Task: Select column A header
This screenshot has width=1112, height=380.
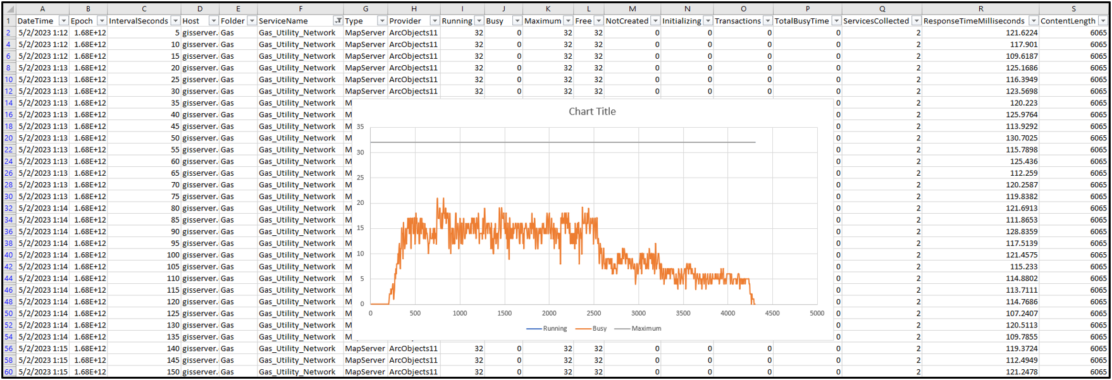Action: [x=42, y=9]
